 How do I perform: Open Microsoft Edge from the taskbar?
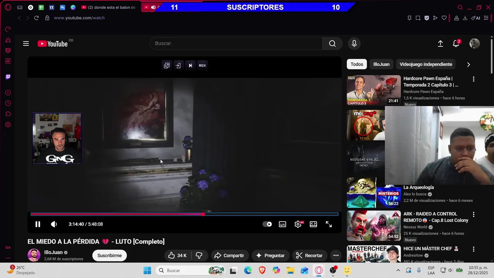tap(248, 271)
